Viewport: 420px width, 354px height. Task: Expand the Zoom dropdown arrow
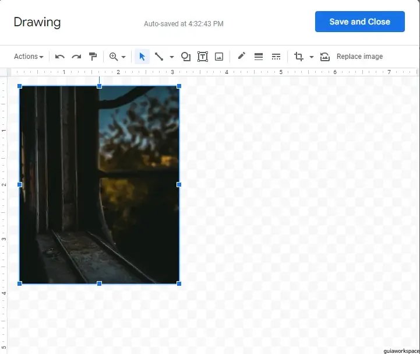click(x=123, y=57)
